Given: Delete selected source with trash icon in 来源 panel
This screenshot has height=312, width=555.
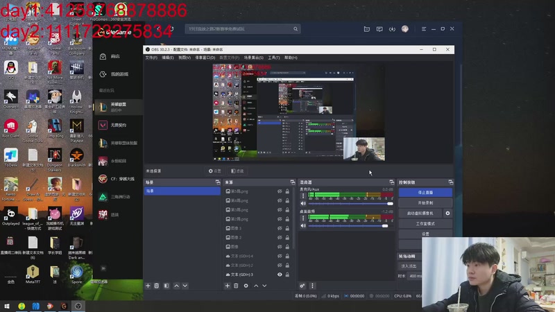Looking at the screenshot, I should [236, 286].
